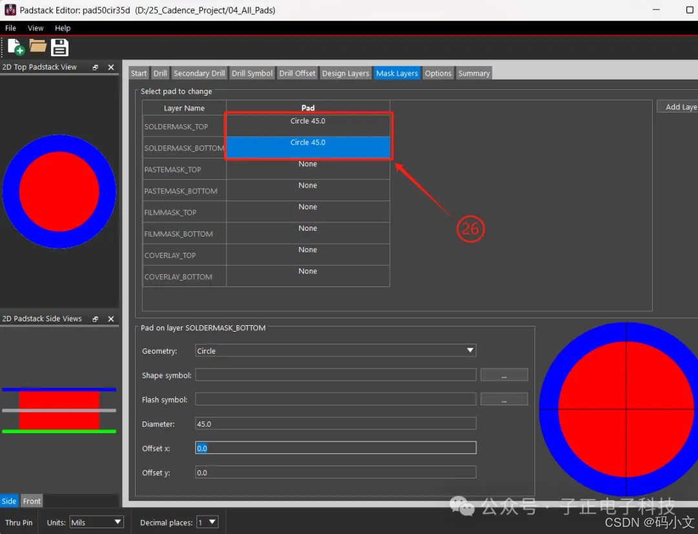Open the File menu
Screen dimensions: 698x534
(11, 28)
